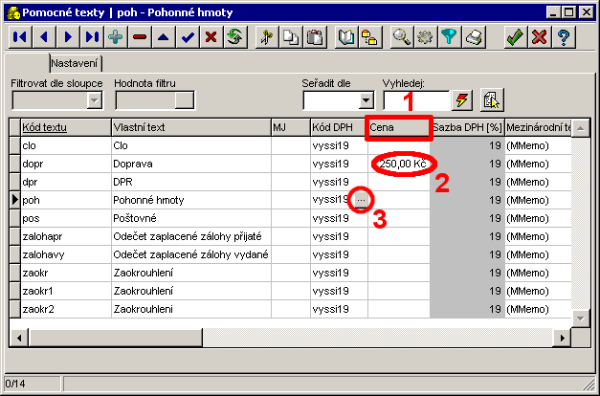
Task: Confirm with the green checkmark icon
Action: 516,37
